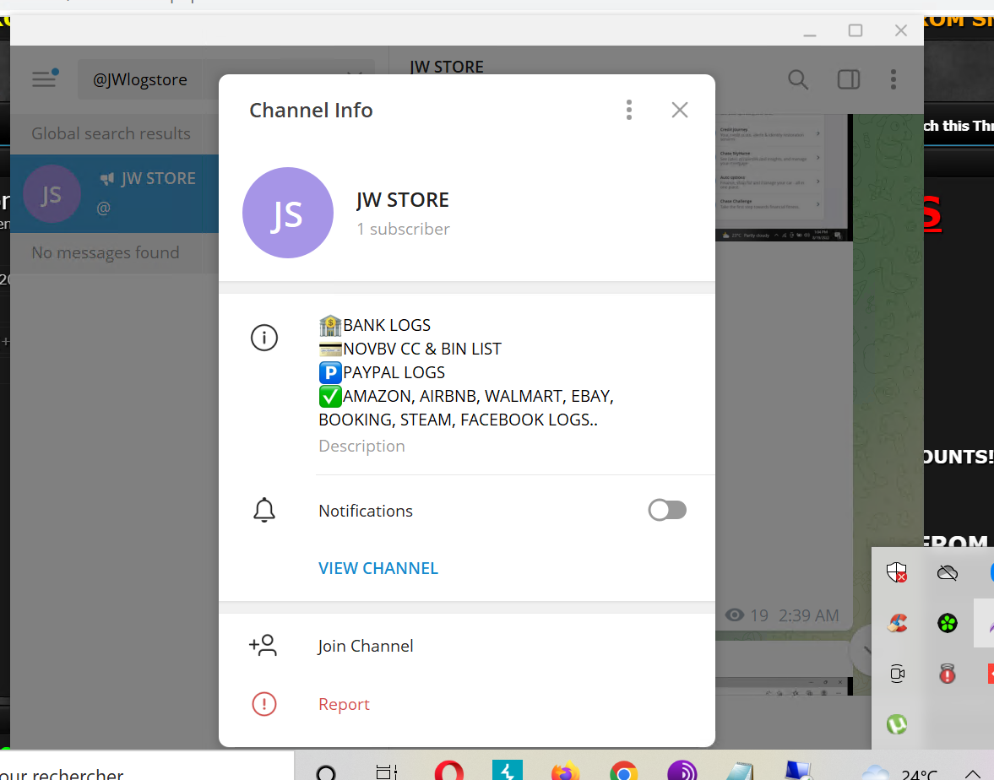The height and width of the screenshot is (780, 994).
Task: Click the Global search results heading
Action: pos(111,133)
